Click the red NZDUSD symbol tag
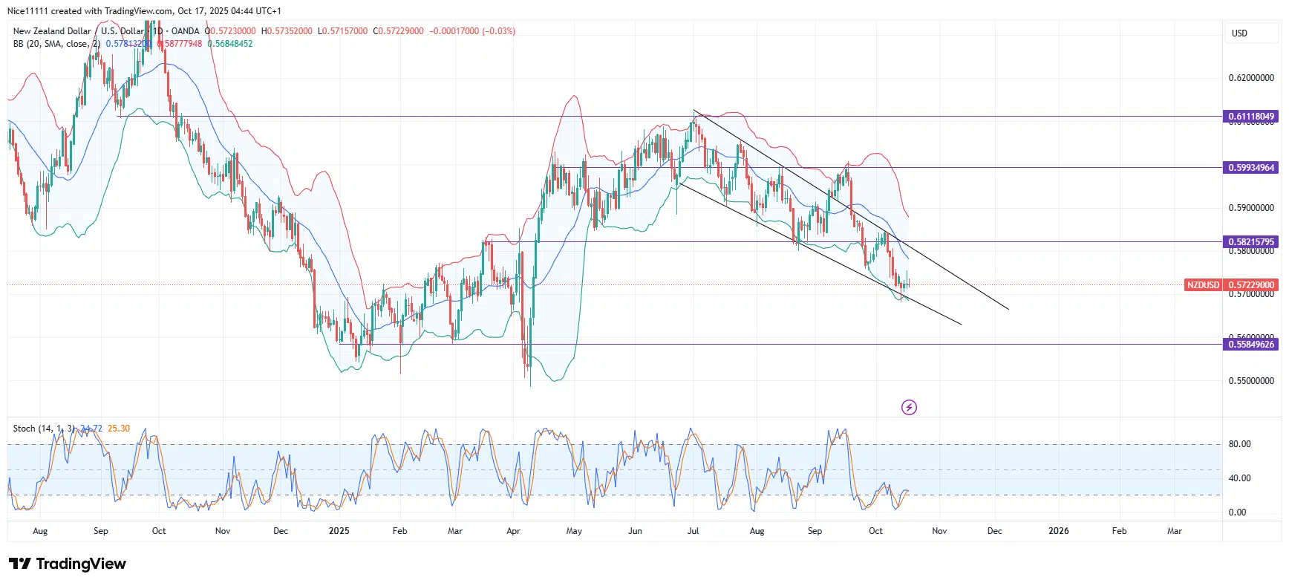The height and width of the screenshot is (586, 1289). [1202, 285]
